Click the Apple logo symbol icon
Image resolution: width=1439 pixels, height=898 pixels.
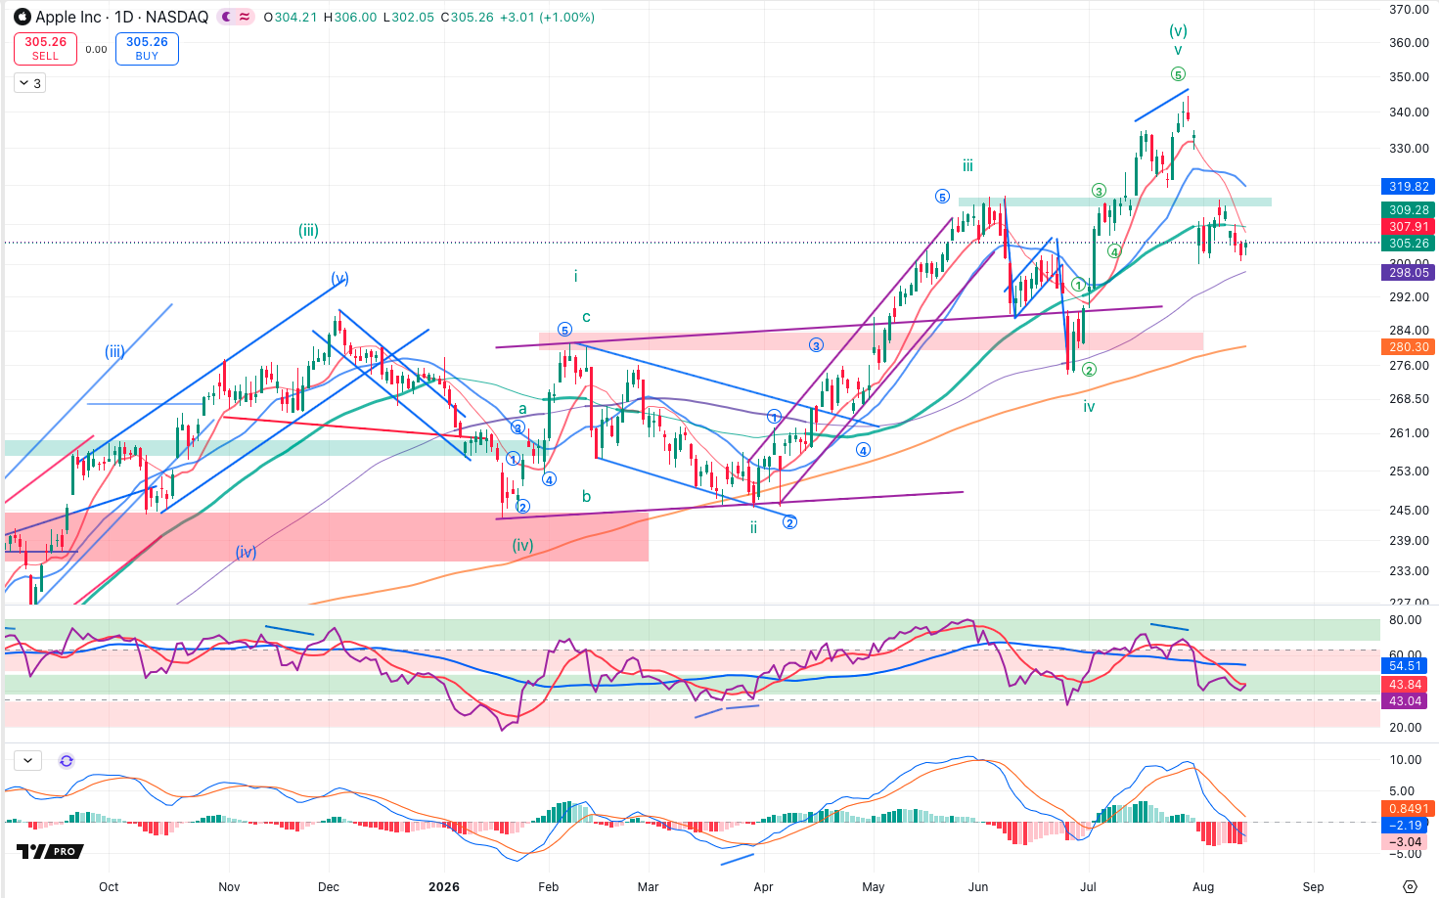click(22, 17)
